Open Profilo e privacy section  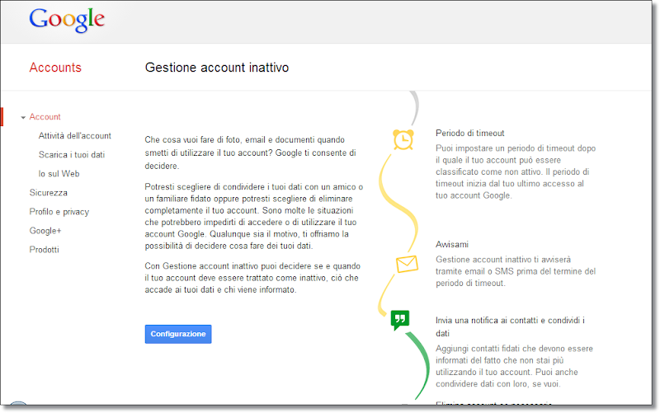(x=59, y=212)
